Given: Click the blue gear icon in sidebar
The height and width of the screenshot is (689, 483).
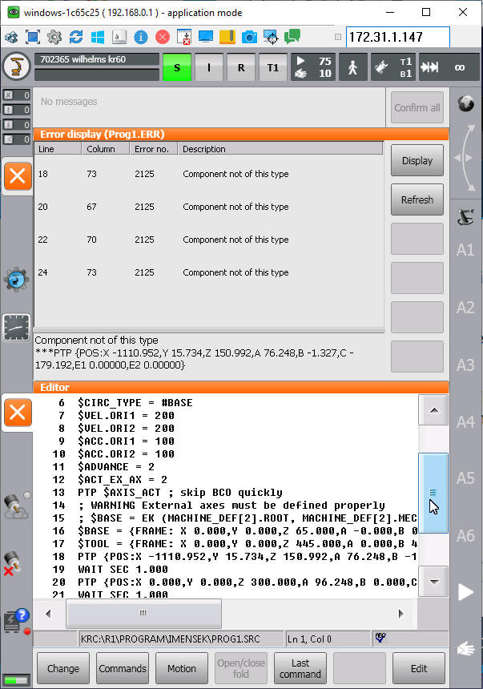Looking at the screenshot, I should (x=17, y=279).
